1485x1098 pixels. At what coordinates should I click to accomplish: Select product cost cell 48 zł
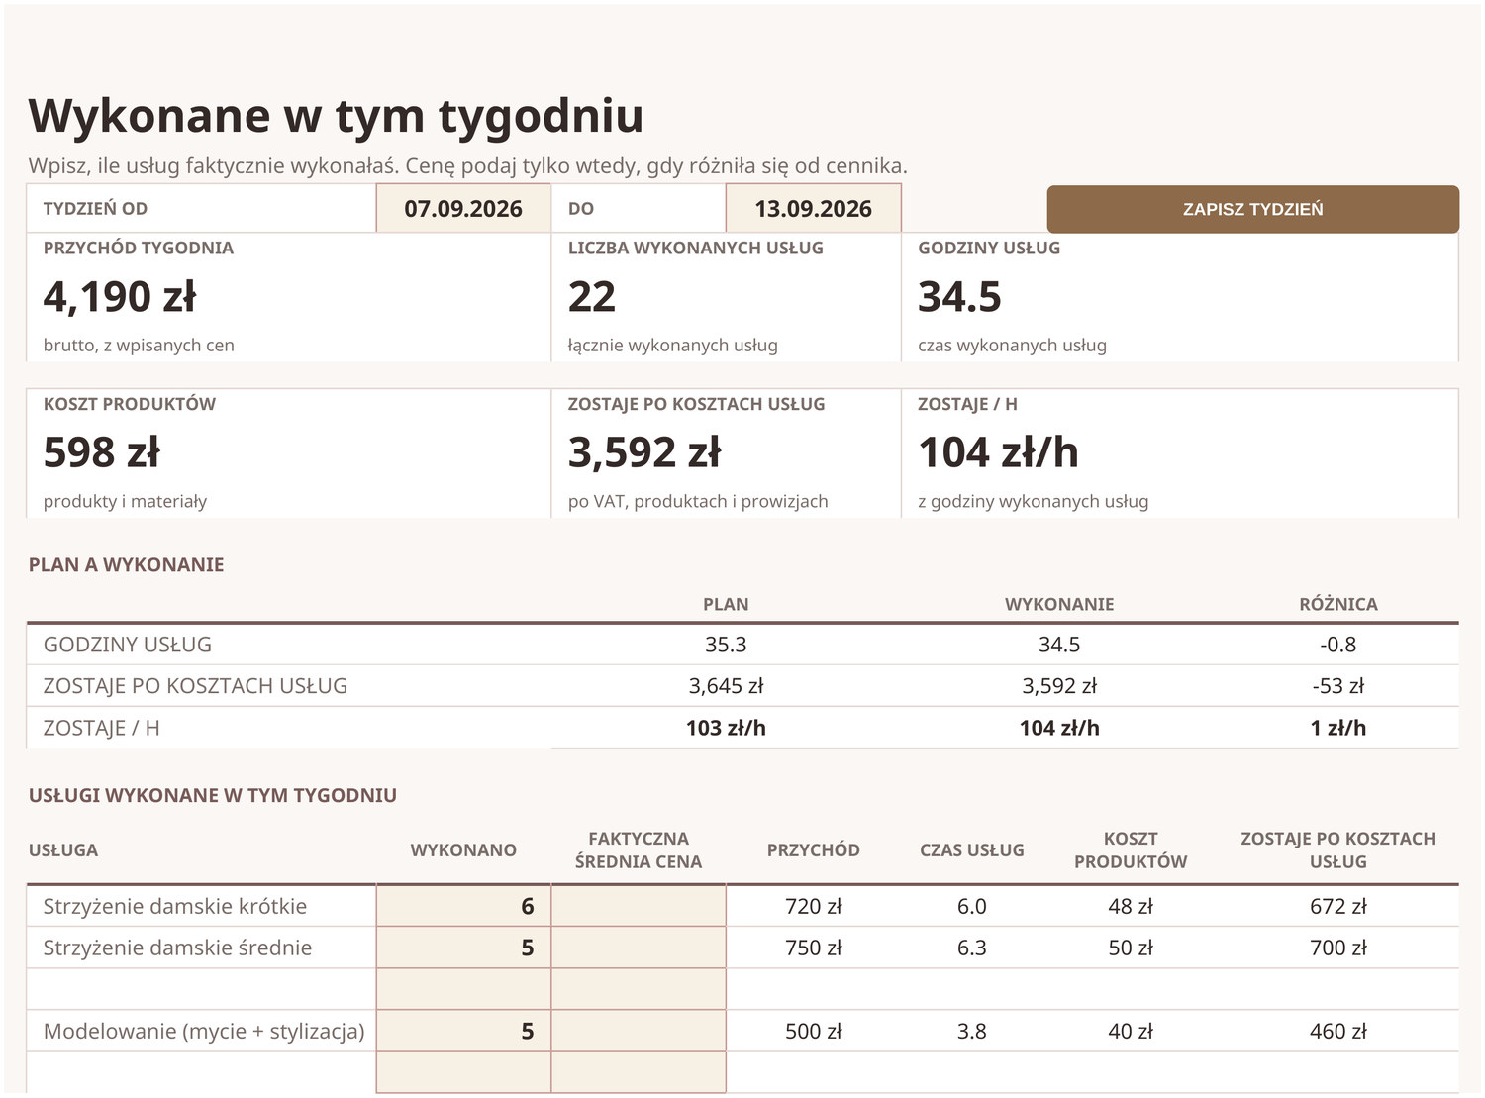point(1131,906)
